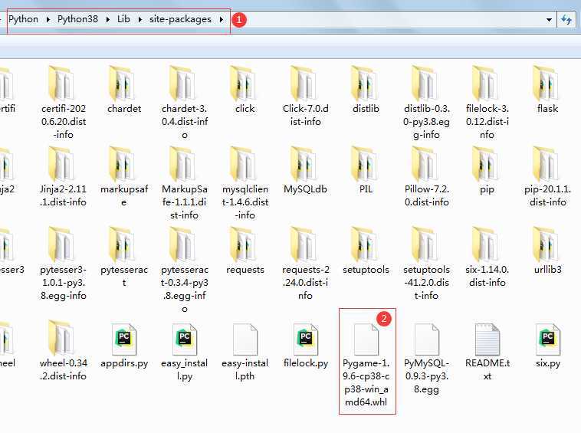Select the easy_install.py file icon

pos(184,340)
